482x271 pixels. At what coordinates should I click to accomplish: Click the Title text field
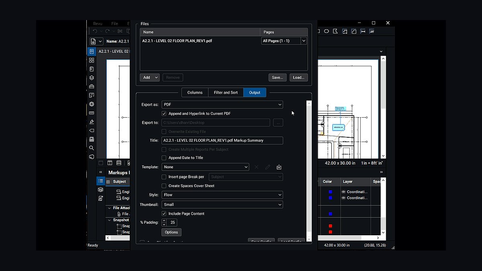tap(222, 141)
